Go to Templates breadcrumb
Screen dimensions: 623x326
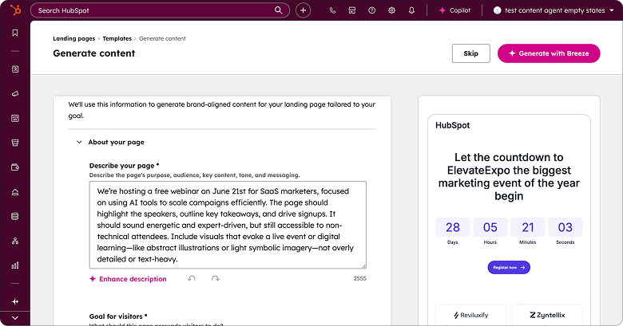pos(117,38)
